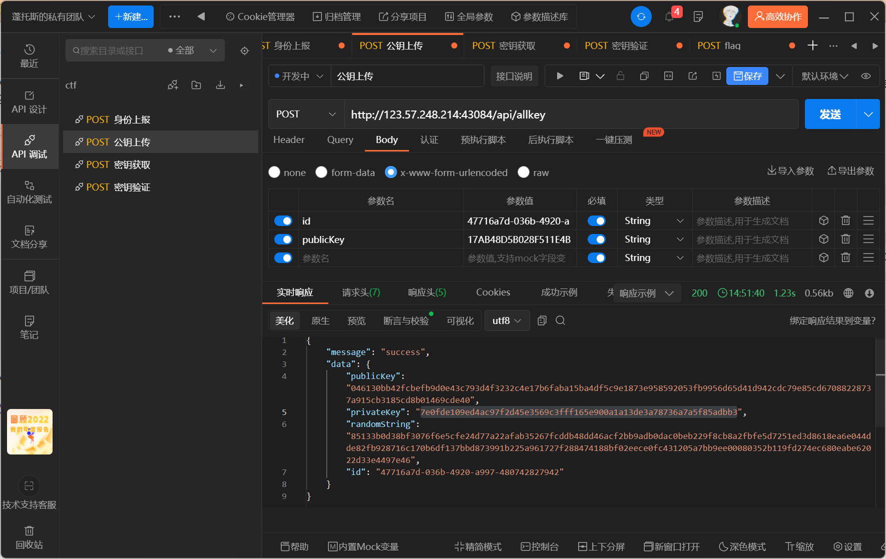Expand the send button dropdown arrow
Viewport: 886px width, 559px height.
point(868,114)
